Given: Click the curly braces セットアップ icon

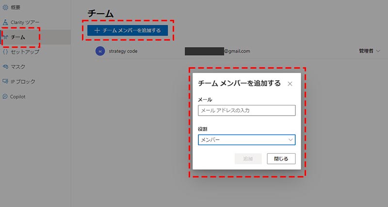Looking at the screenshot, I should point(5,52).
